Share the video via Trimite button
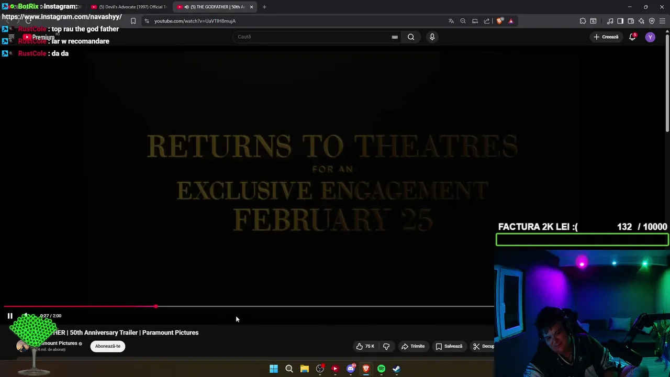 (x=413, y=346)
